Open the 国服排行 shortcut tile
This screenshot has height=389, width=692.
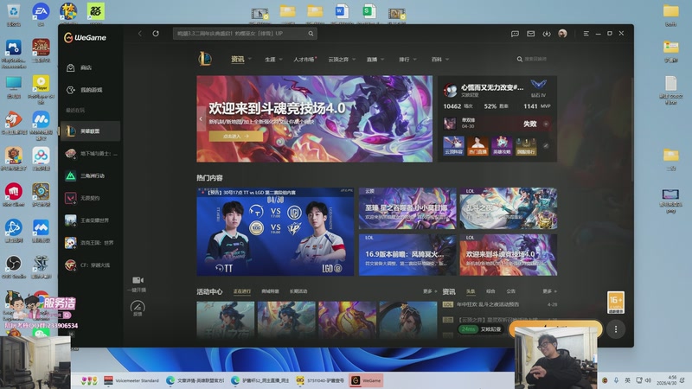point(526,145)
